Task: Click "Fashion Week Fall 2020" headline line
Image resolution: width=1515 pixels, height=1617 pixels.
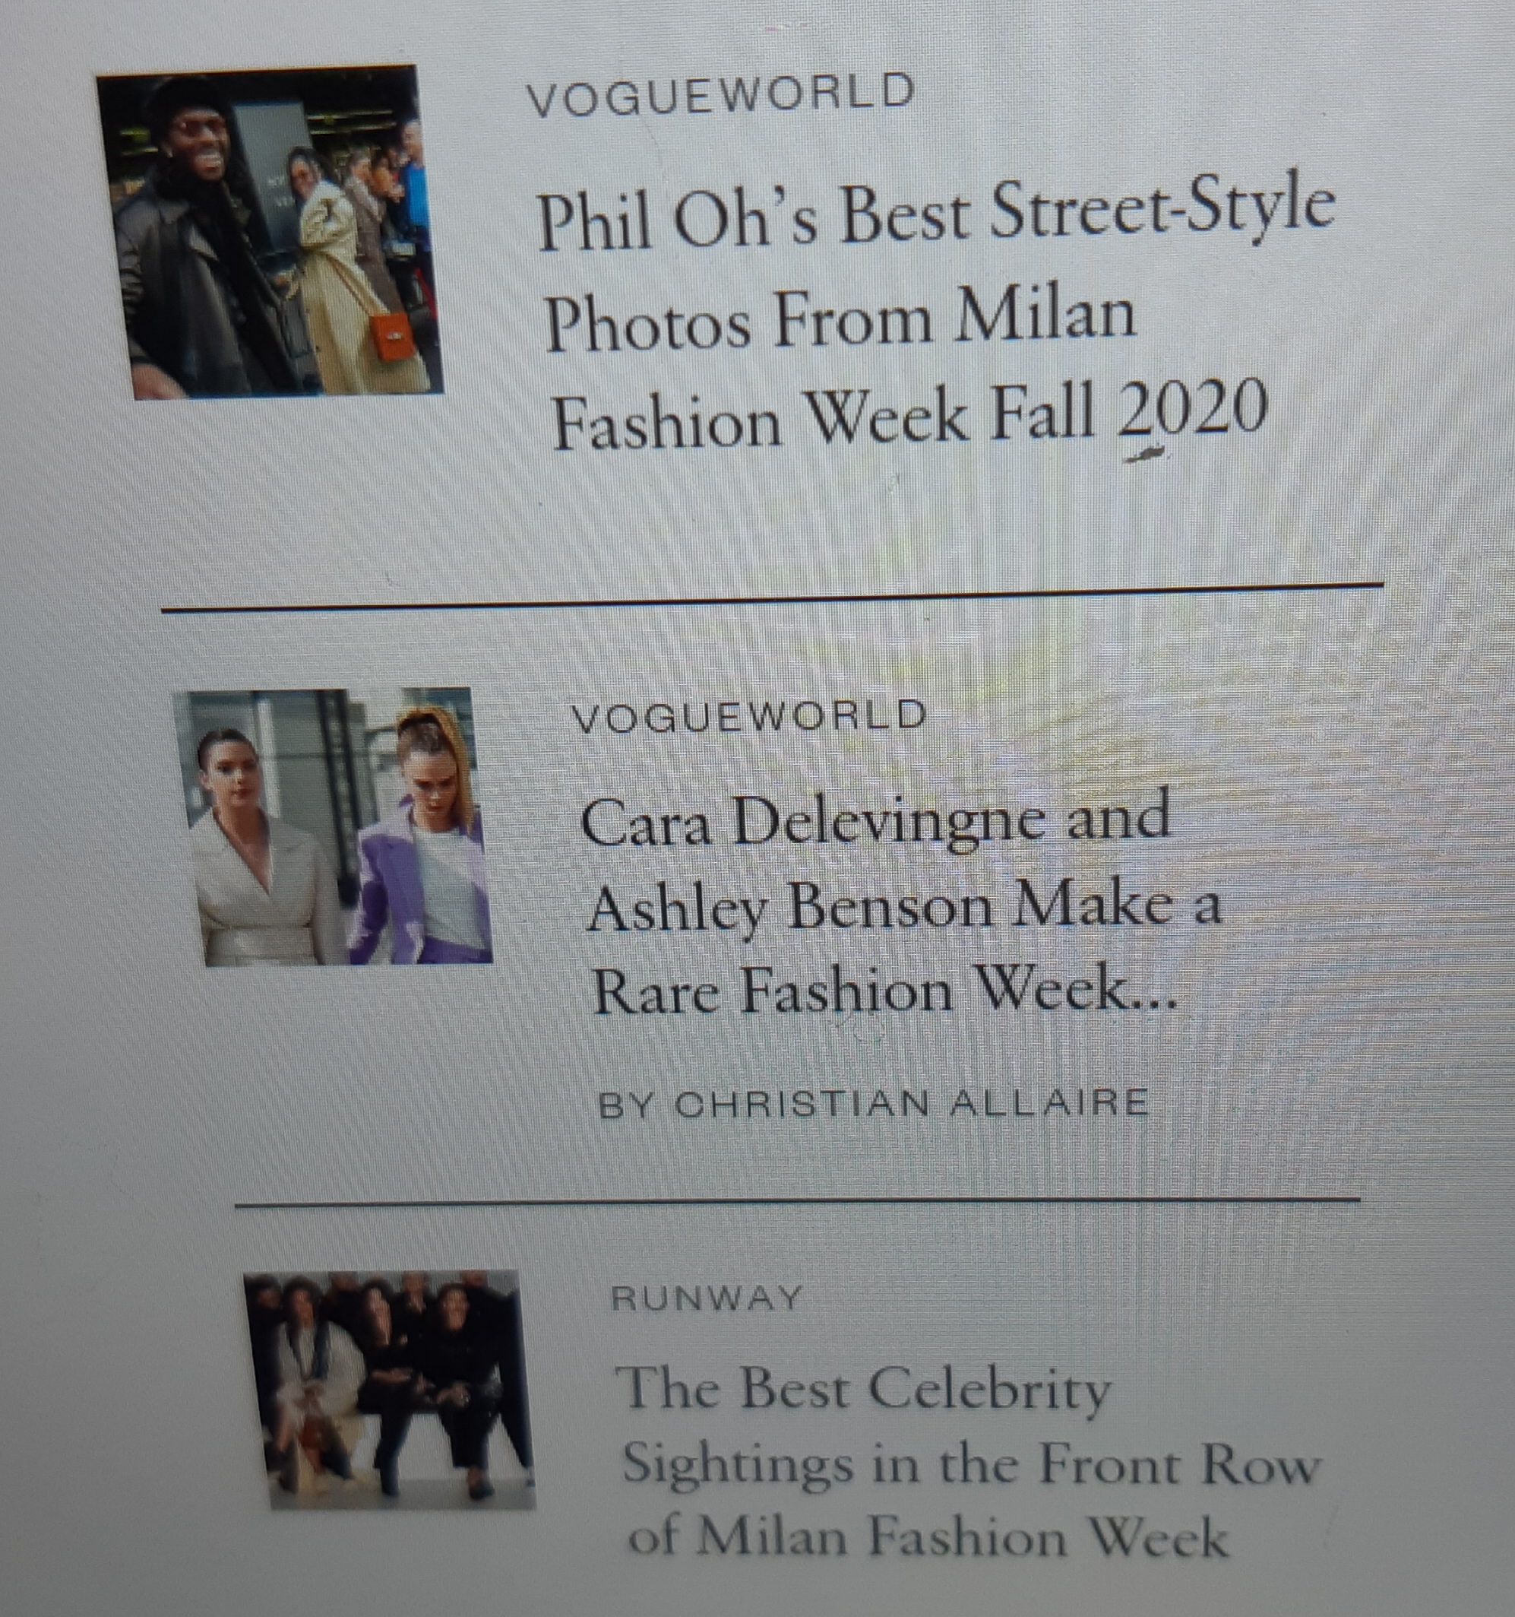Action: (x=909, y=417)
